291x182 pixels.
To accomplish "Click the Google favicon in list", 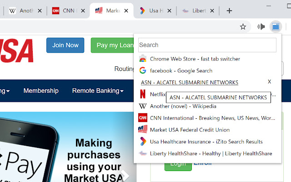I will [143, 71].
